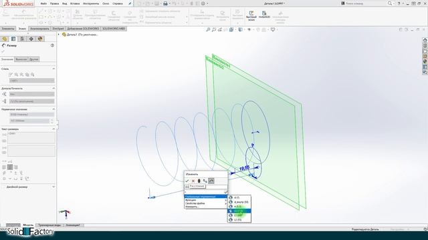Click the stepper arrows beside primary value
428x240 pixels.
[x=52, y=121]
